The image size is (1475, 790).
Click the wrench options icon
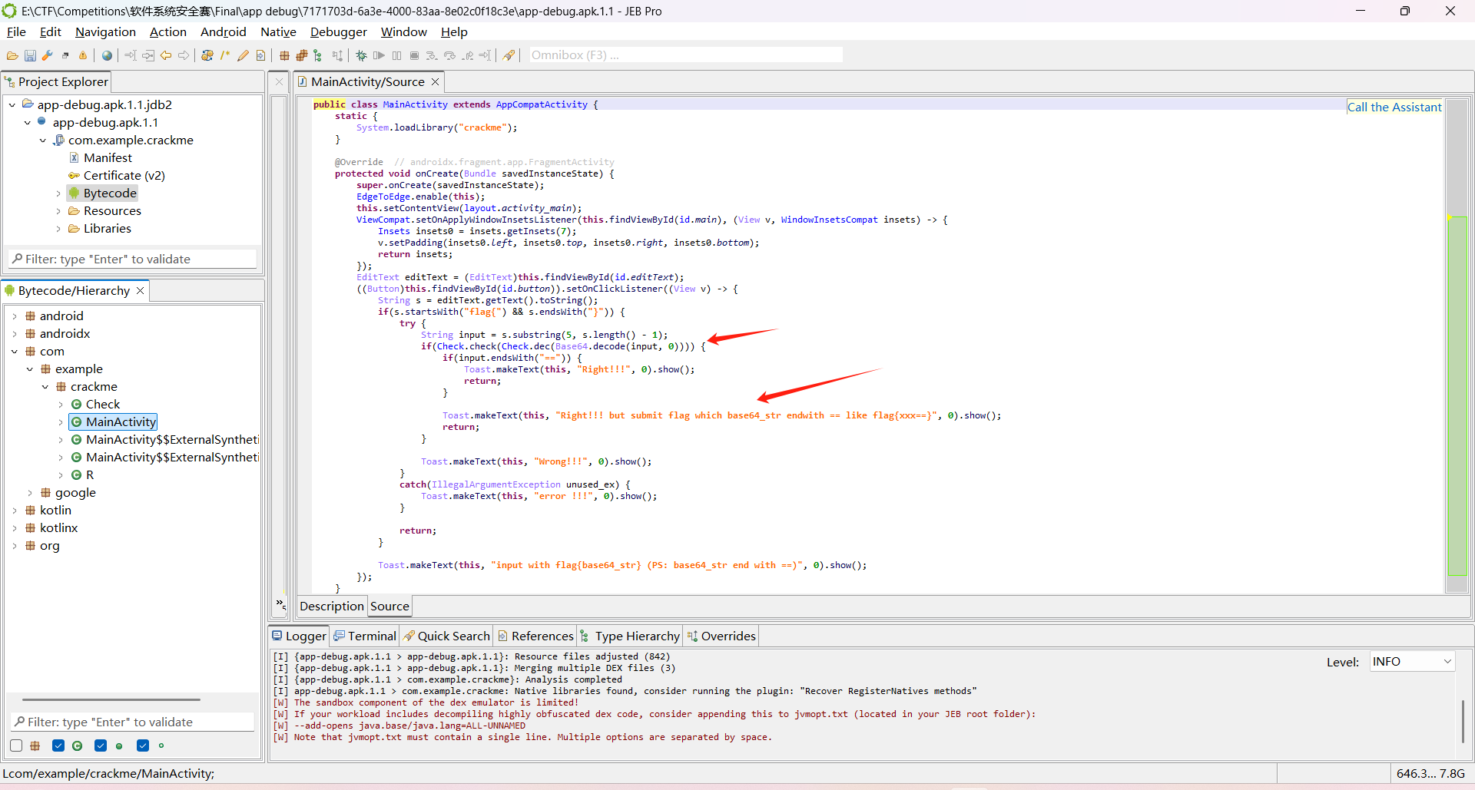(48, 55)
